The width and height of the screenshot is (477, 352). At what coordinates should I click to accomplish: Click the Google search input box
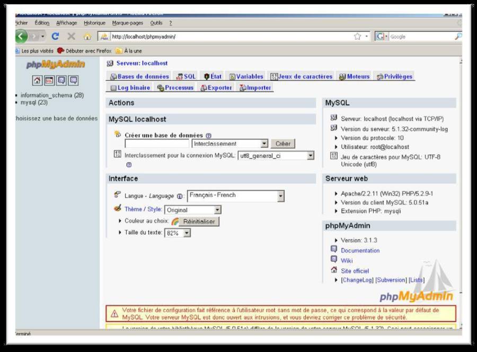click(421, 37)
